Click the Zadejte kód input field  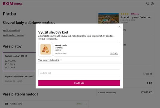coord(79,73)
